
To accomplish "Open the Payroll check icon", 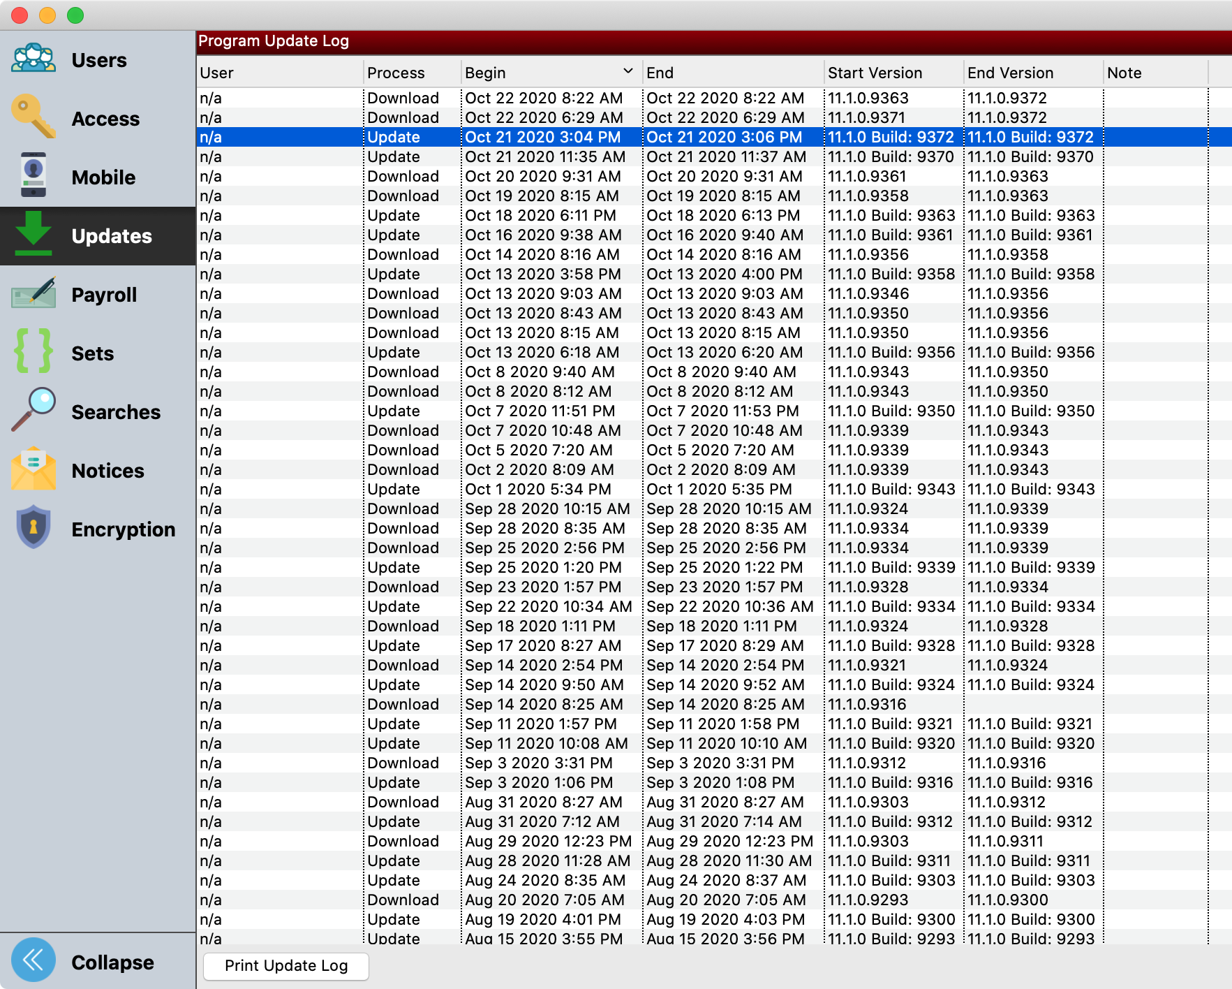I will [33, 293].
